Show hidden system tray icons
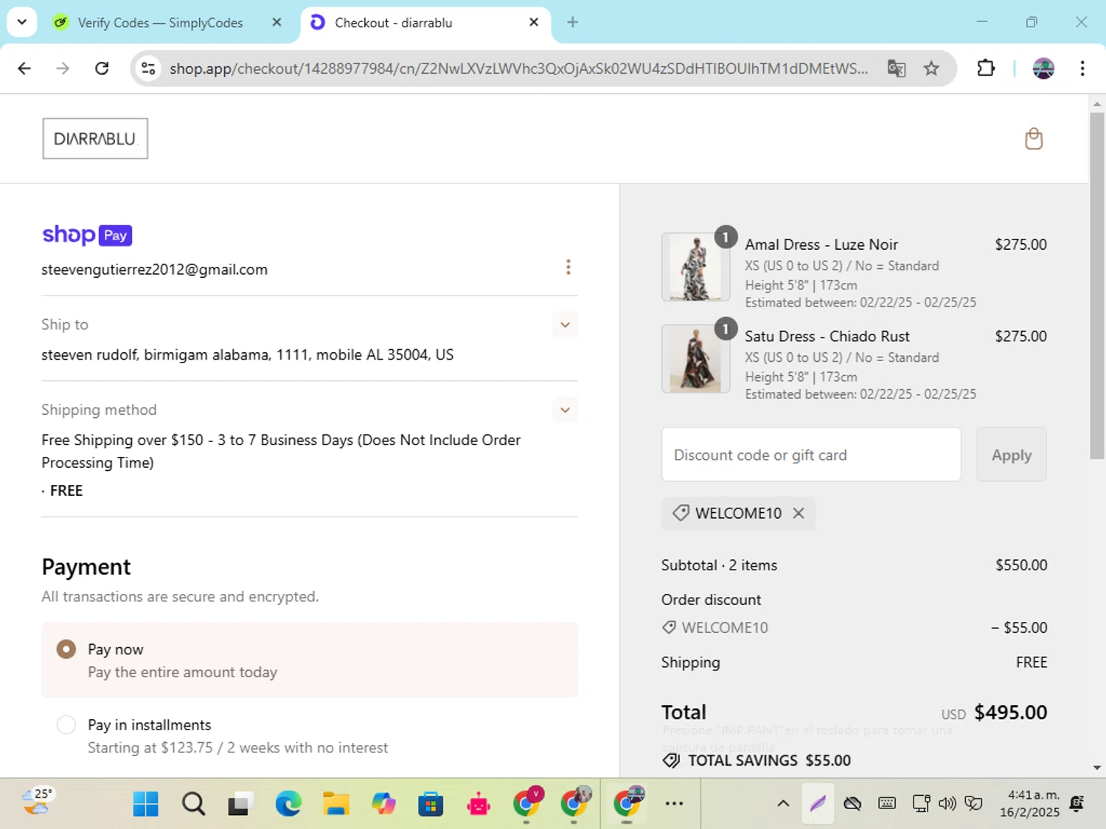Screen dimensions: 1106x829 783,804
